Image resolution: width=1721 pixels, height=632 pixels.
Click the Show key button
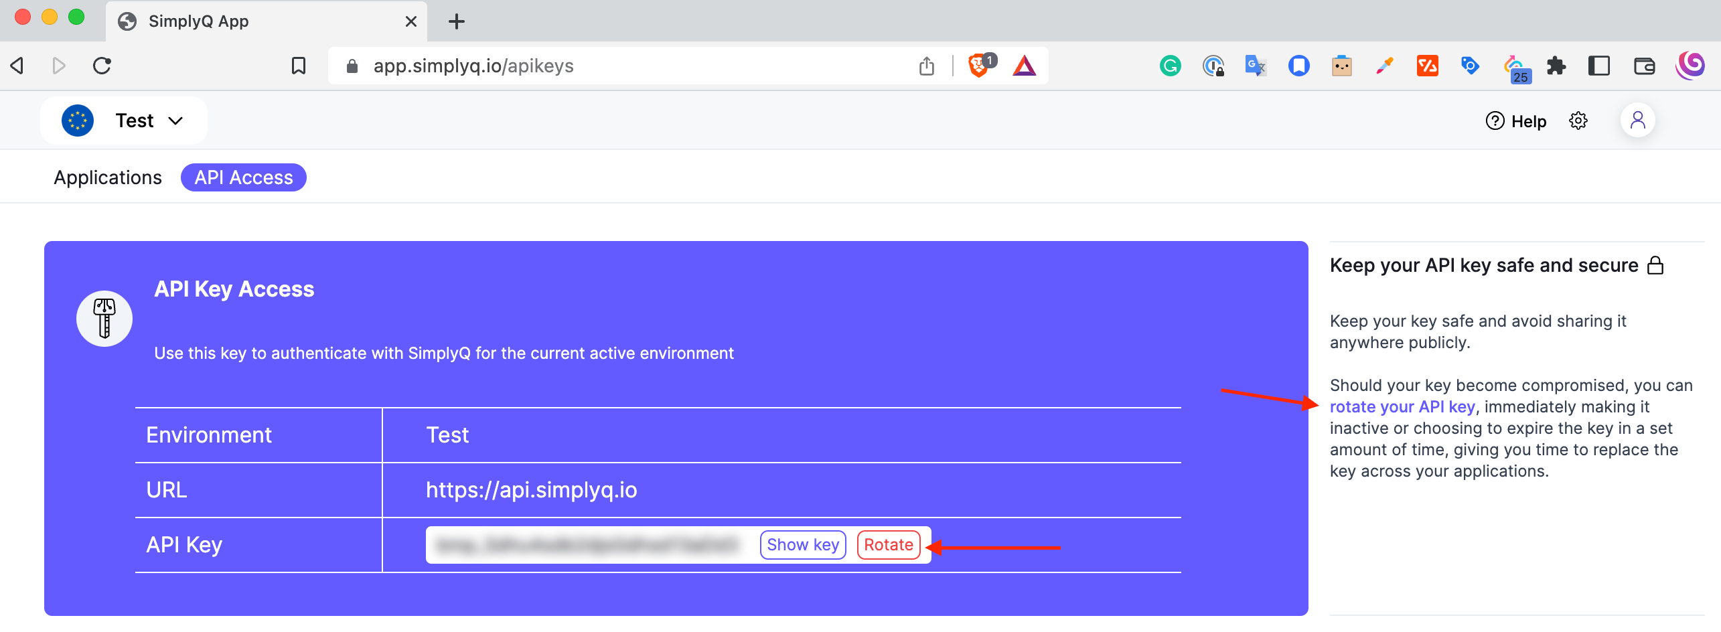point(803,544)
